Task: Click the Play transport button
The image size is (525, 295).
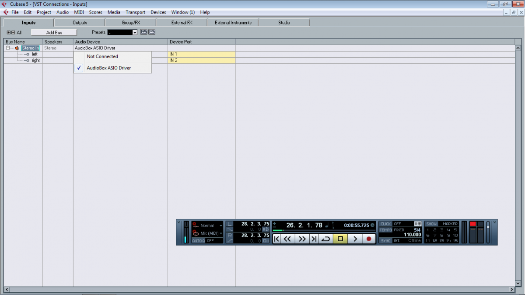Action: (x=355, y=239)
